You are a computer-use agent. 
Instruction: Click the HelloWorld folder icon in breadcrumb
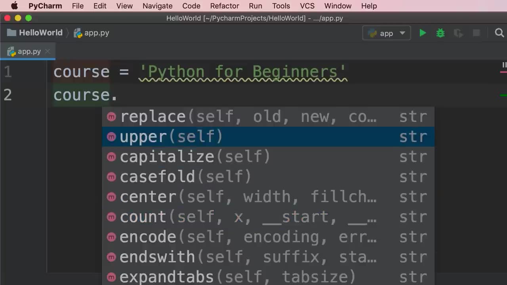coord(11,33)
